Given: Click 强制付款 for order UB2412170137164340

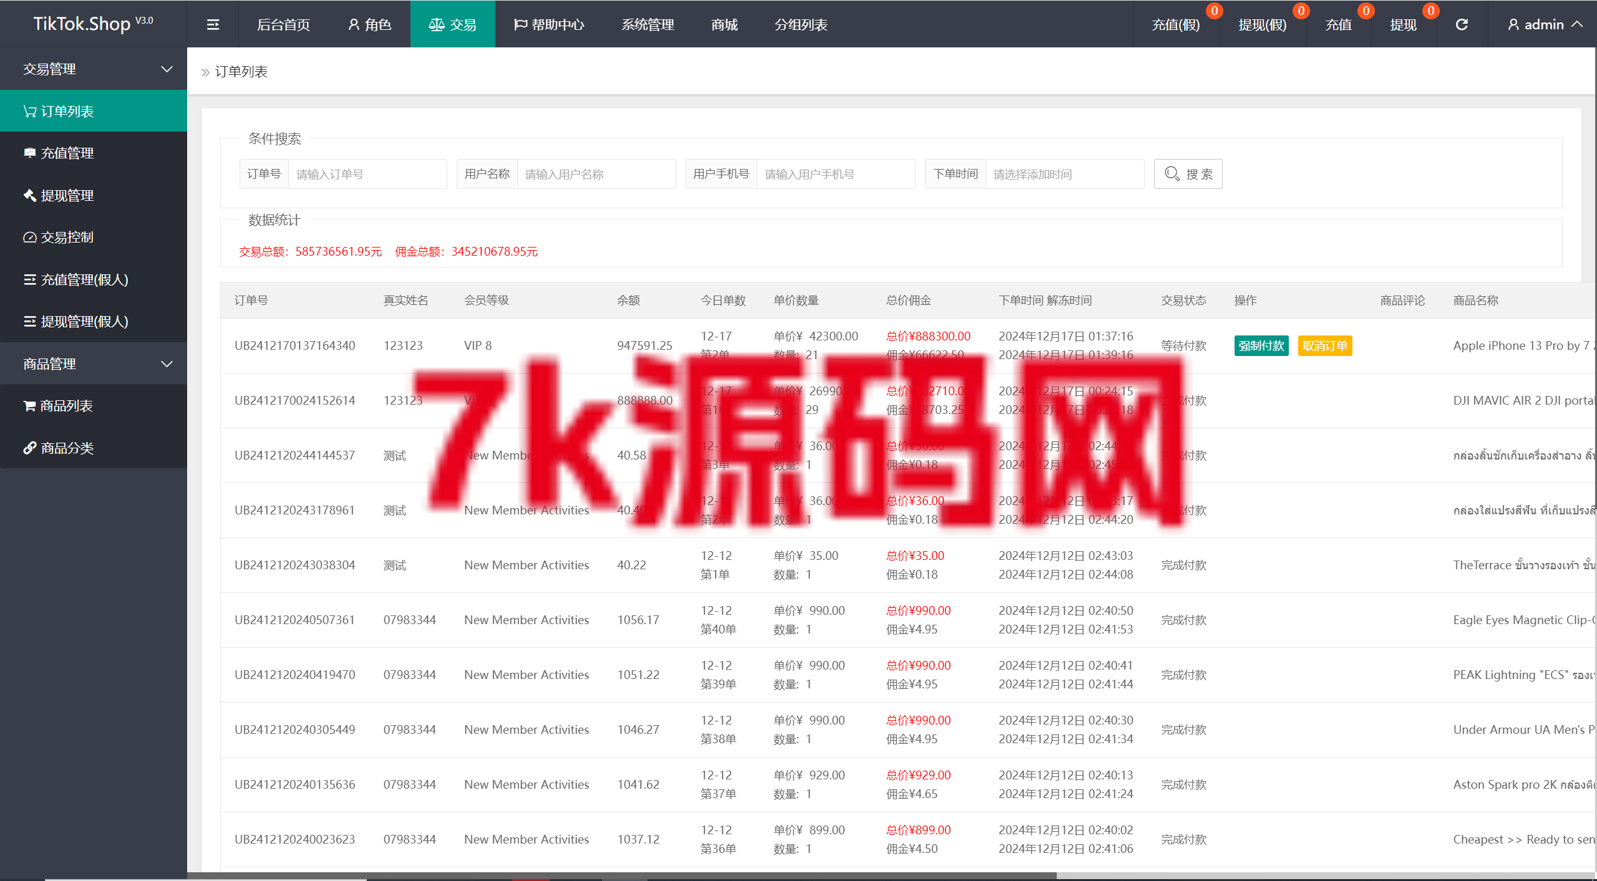Looking at the screenshot, I should coord(1261,345).
